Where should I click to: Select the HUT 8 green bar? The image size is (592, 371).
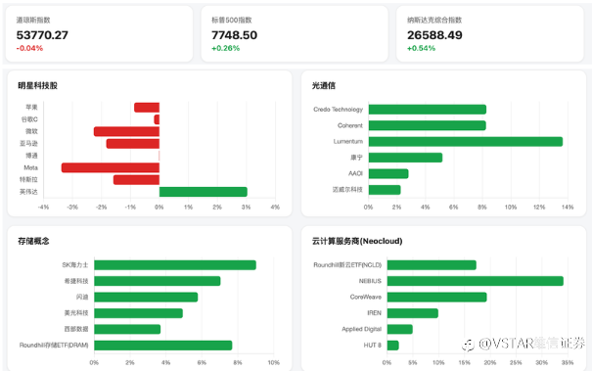[393, 346]
